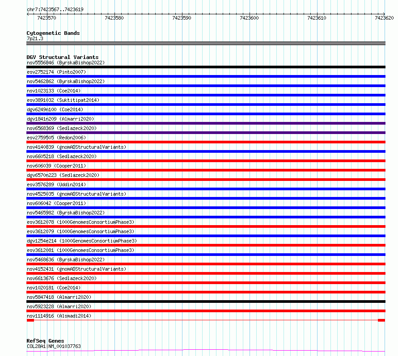
Task: Open variant nsv6568369 (Sedlazeck2020)
Action: coord(62,128)
